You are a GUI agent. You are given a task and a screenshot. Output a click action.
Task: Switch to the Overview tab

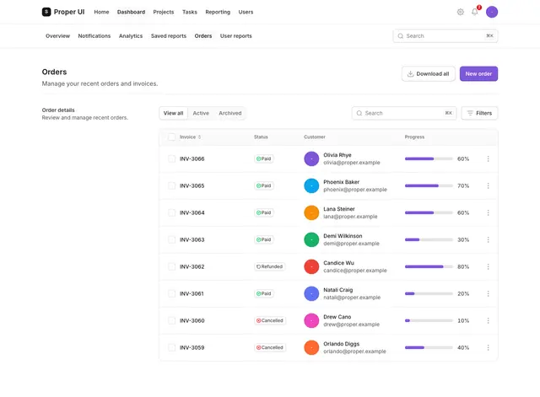pos(57,35)
